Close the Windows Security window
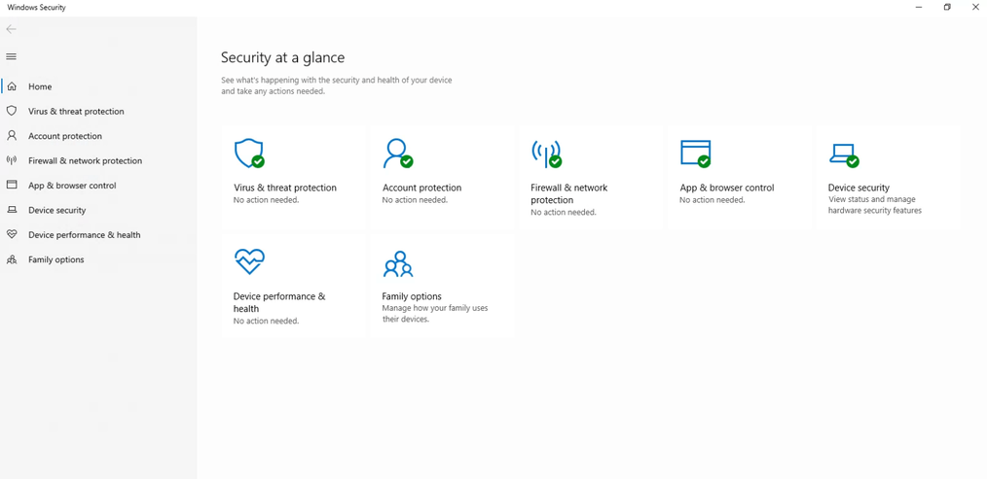 pyautogui.click(x=975, y=7)
